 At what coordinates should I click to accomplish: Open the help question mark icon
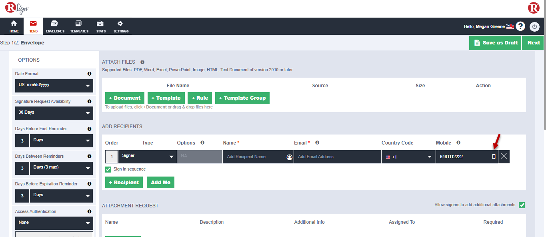(520, 26)
